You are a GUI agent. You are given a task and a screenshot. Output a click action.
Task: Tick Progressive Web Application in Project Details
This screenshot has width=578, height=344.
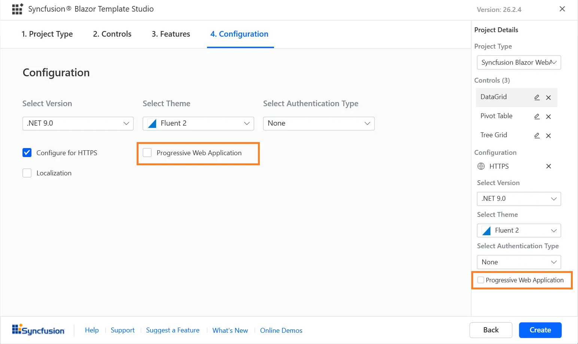point(481,280)
